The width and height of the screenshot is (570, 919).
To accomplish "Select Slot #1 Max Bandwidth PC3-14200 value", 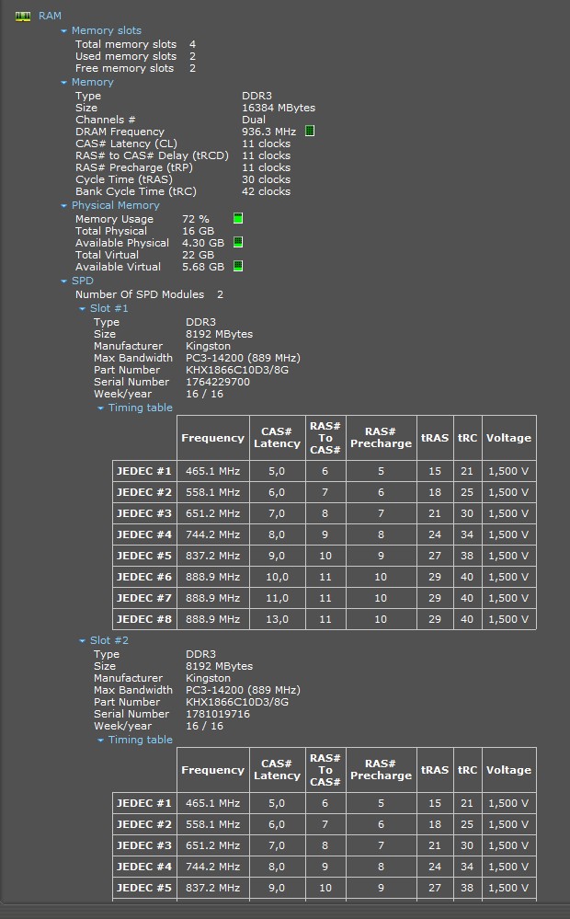I will coord(243,358).
